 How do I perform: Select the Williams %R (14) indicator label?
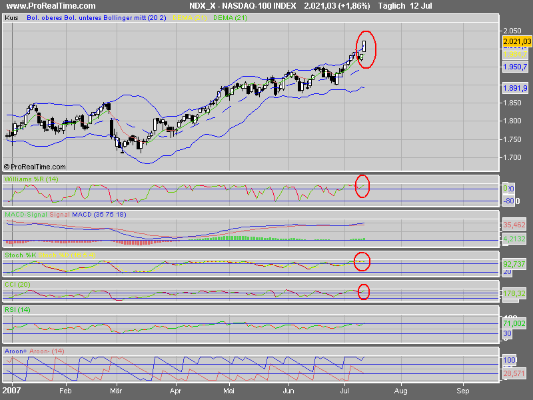tap(31, 179)
